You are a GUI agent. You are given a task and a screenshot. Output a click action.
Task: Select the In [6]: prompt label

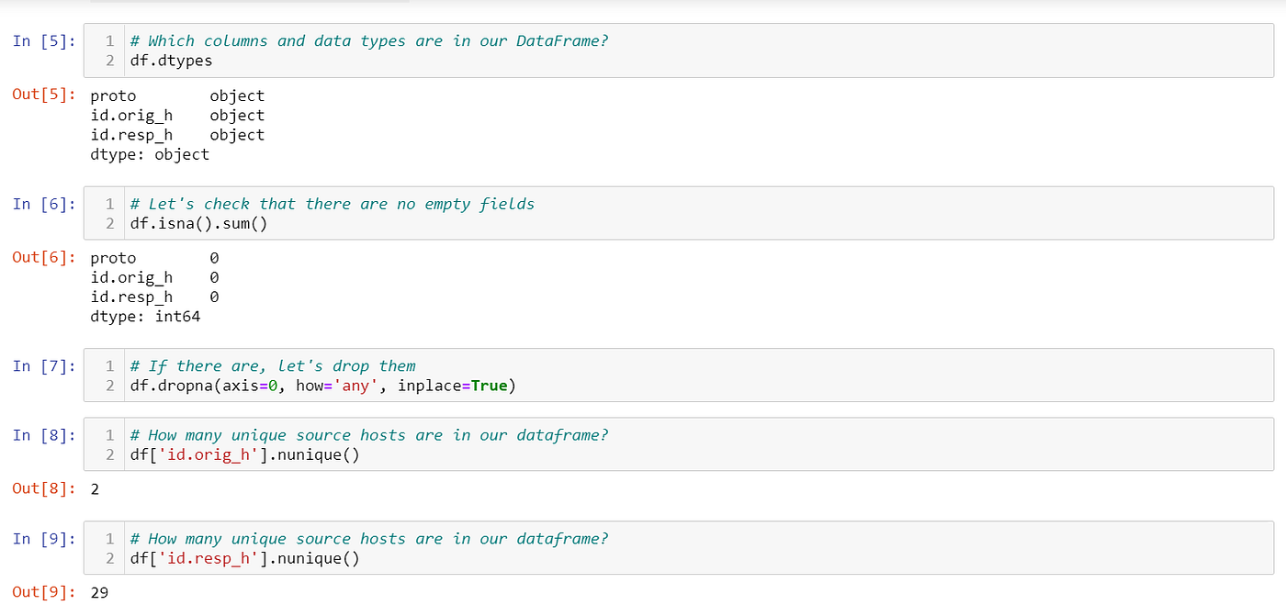[44, 204]
